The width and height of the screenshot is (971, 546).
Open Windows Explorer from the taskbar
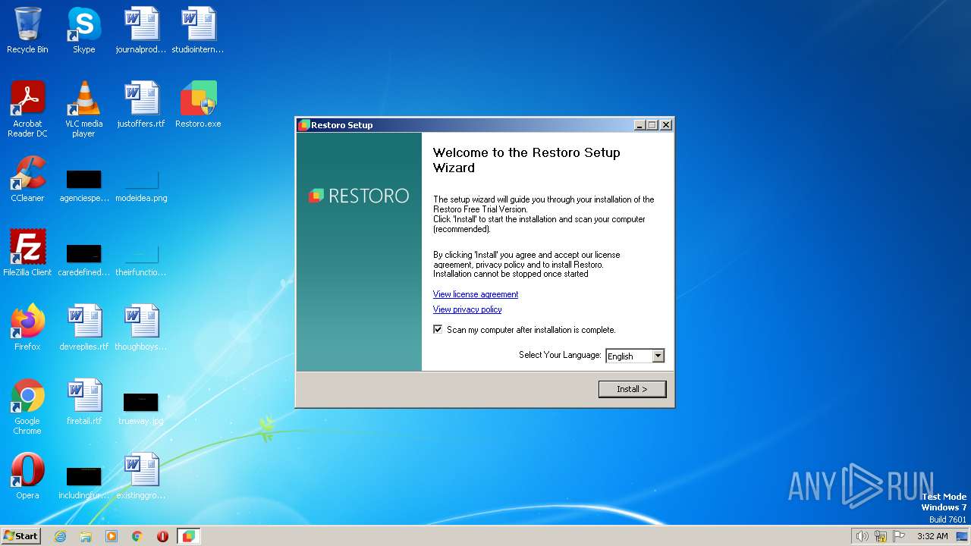tap(86, 536)
